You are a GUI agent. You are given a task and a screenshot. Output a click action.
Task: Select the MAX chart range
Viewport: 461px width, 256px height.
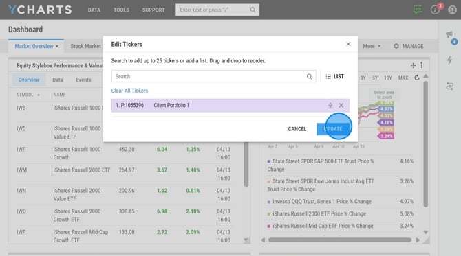tap(403, 78)
